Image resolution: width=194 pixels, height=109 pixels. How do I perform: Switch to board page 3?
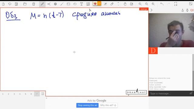pyautogui.click(x=14, y=94)
